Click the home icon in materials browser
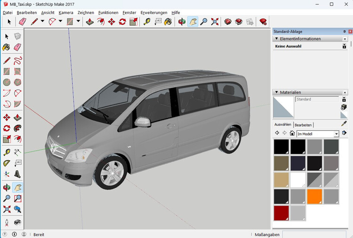The image size is (353, 238). point(292,134)
